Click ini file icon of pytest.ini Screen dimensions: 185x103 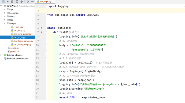(x=9, y=51)
